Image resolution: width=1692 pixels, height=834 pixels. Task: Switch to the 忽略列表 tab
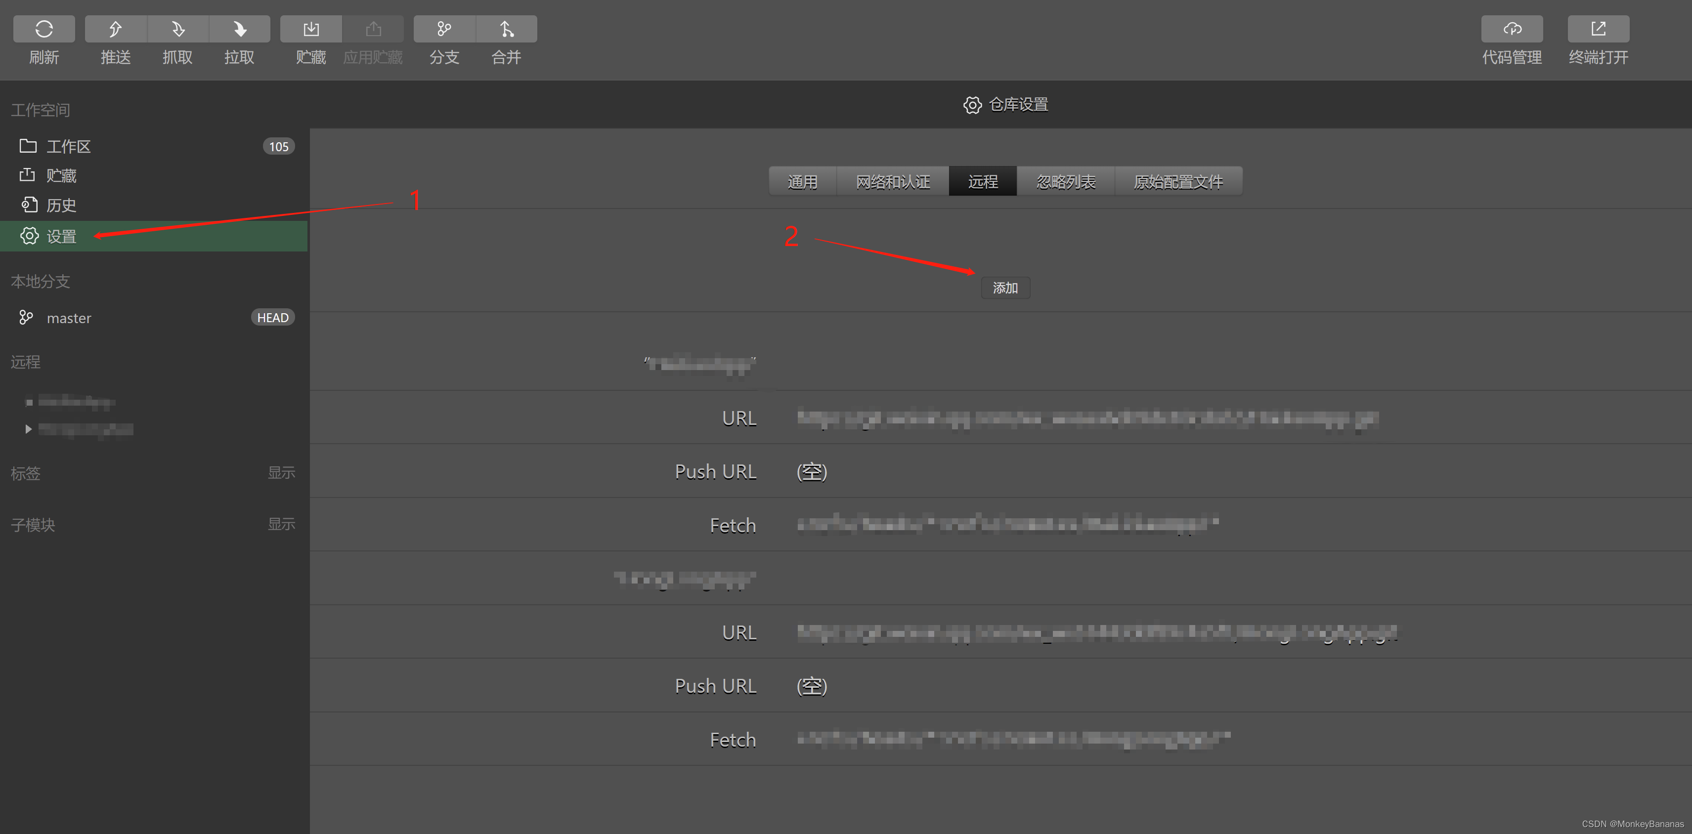(1065, 181)
